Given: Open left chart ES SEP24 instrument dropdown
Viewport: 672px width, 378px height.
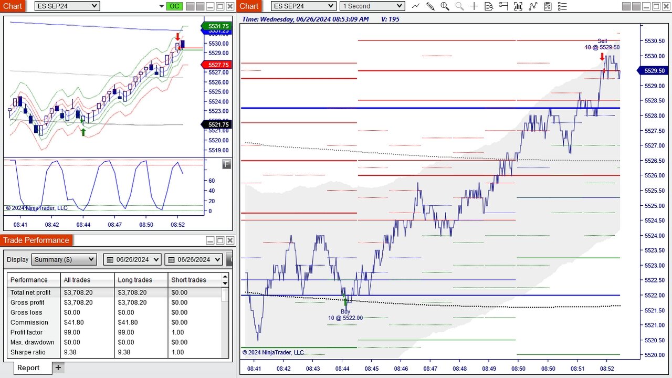Looking at the screenshot, I should [67, 6].
